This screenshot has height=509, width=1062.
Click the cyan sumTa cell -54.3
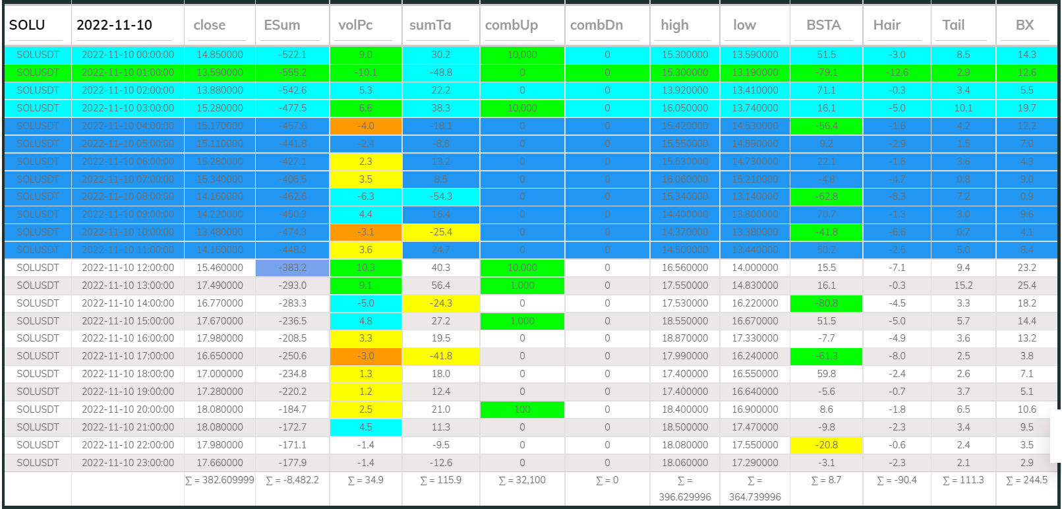coord(441,196)
